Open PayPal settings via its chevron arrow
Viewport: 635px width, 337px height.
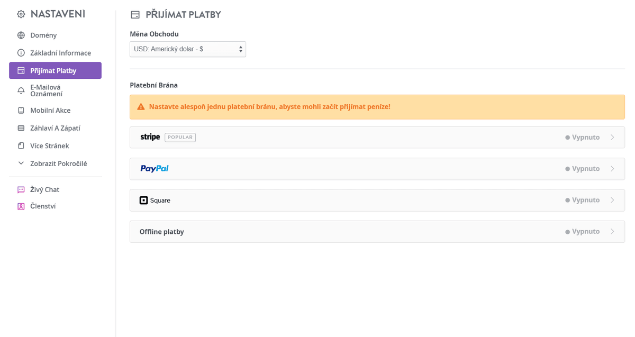coord(612,169)
